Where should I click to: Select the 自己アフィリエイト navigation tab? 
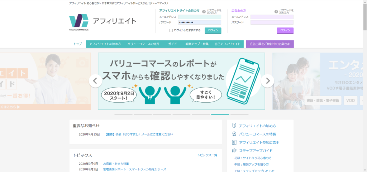(227, 44)
